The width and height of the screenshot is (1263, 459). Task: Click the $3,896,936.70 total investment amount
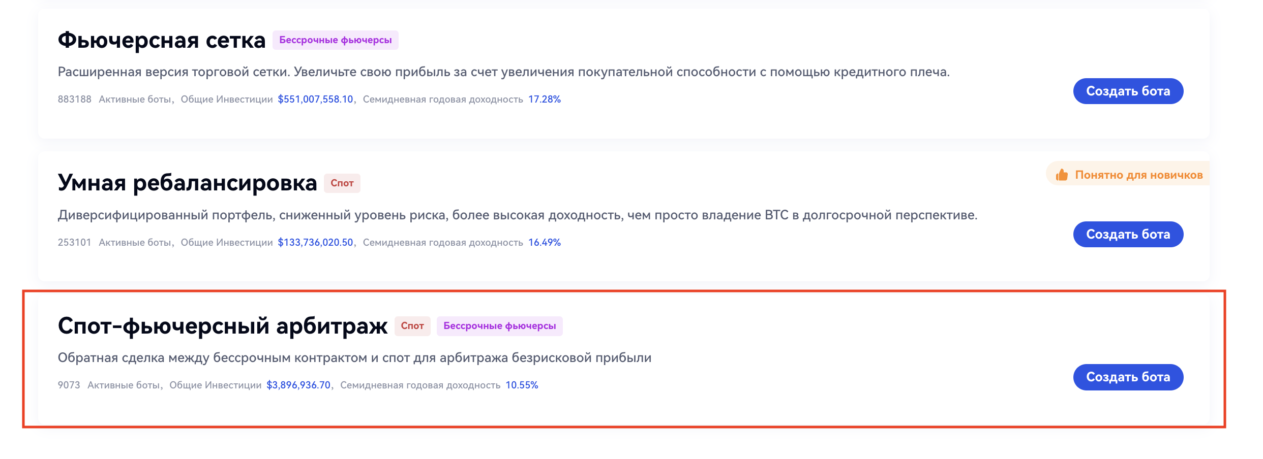click(x=298, y=385)
